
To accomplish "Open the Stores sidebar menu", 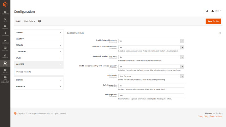I will (x=5, y=64).
